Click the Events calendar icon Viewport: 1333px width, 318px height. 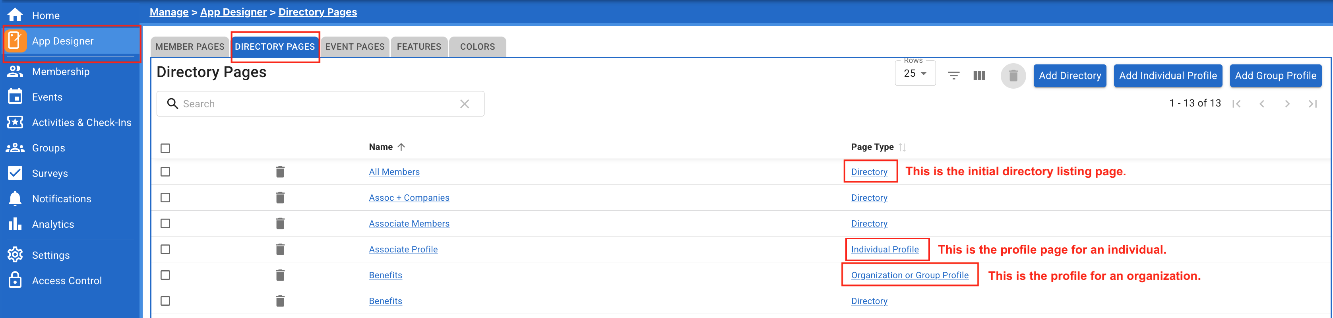point(15,97)
